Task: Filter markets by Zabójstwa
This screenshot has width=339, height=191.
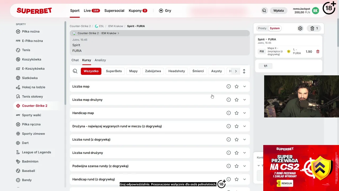Action: [153, 71]
